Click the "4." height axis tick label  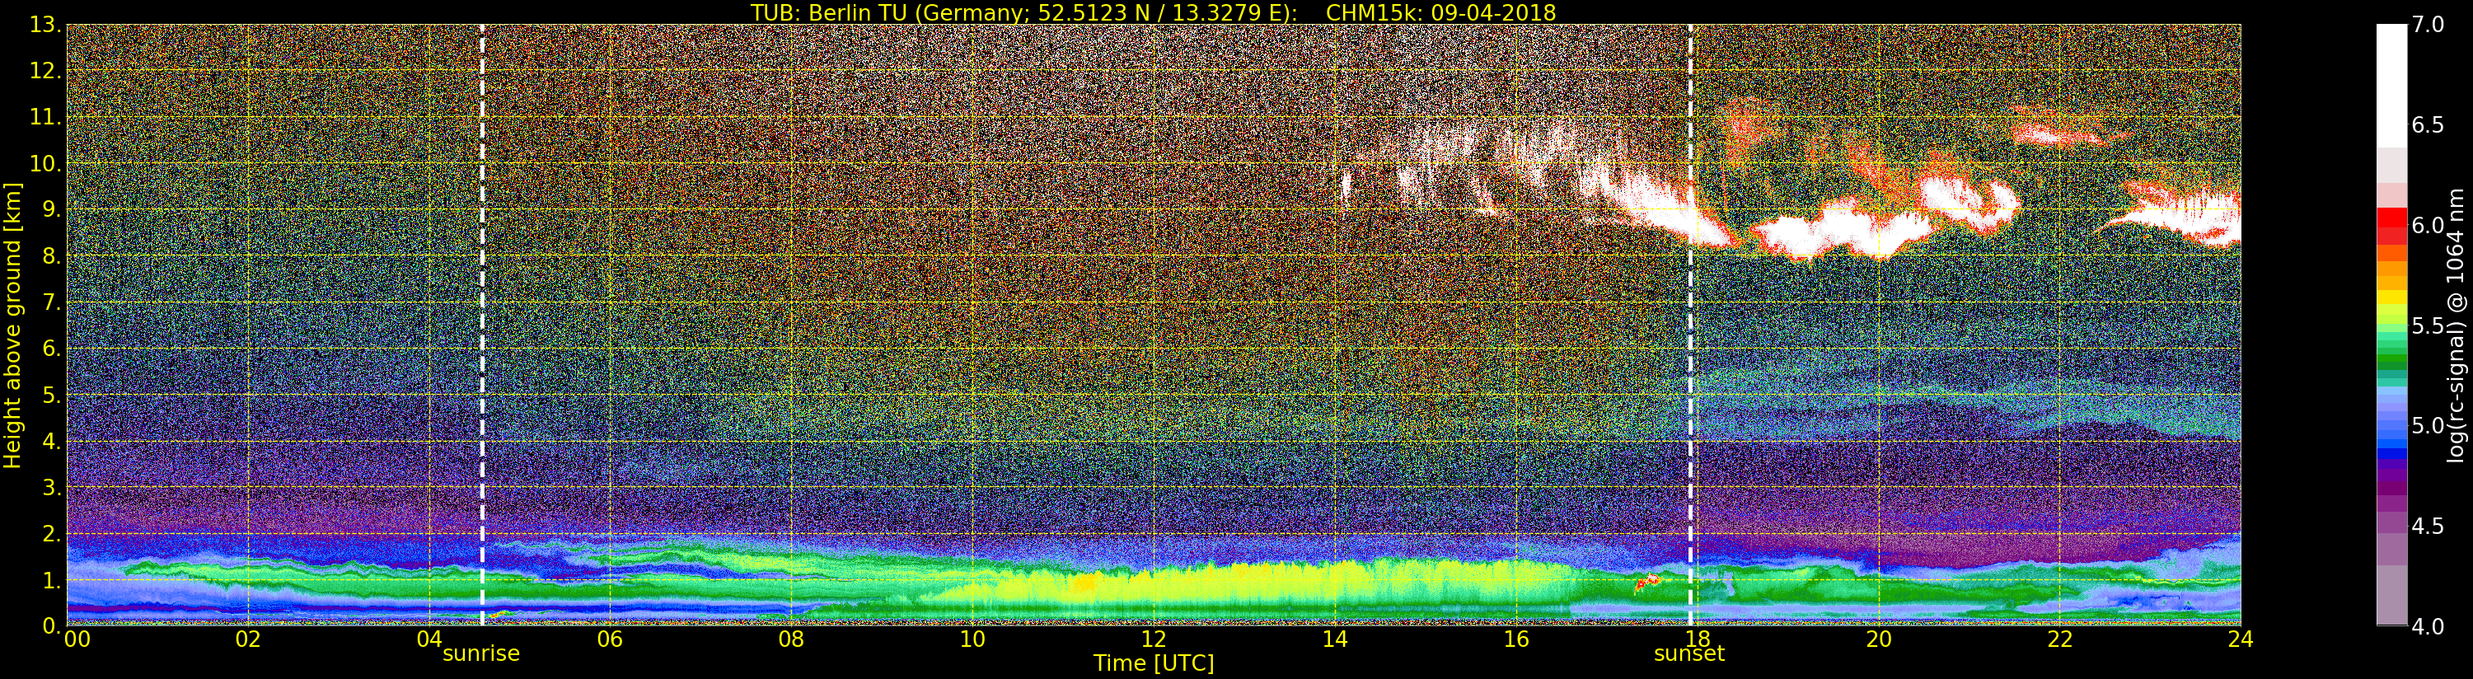pos(52,441)
